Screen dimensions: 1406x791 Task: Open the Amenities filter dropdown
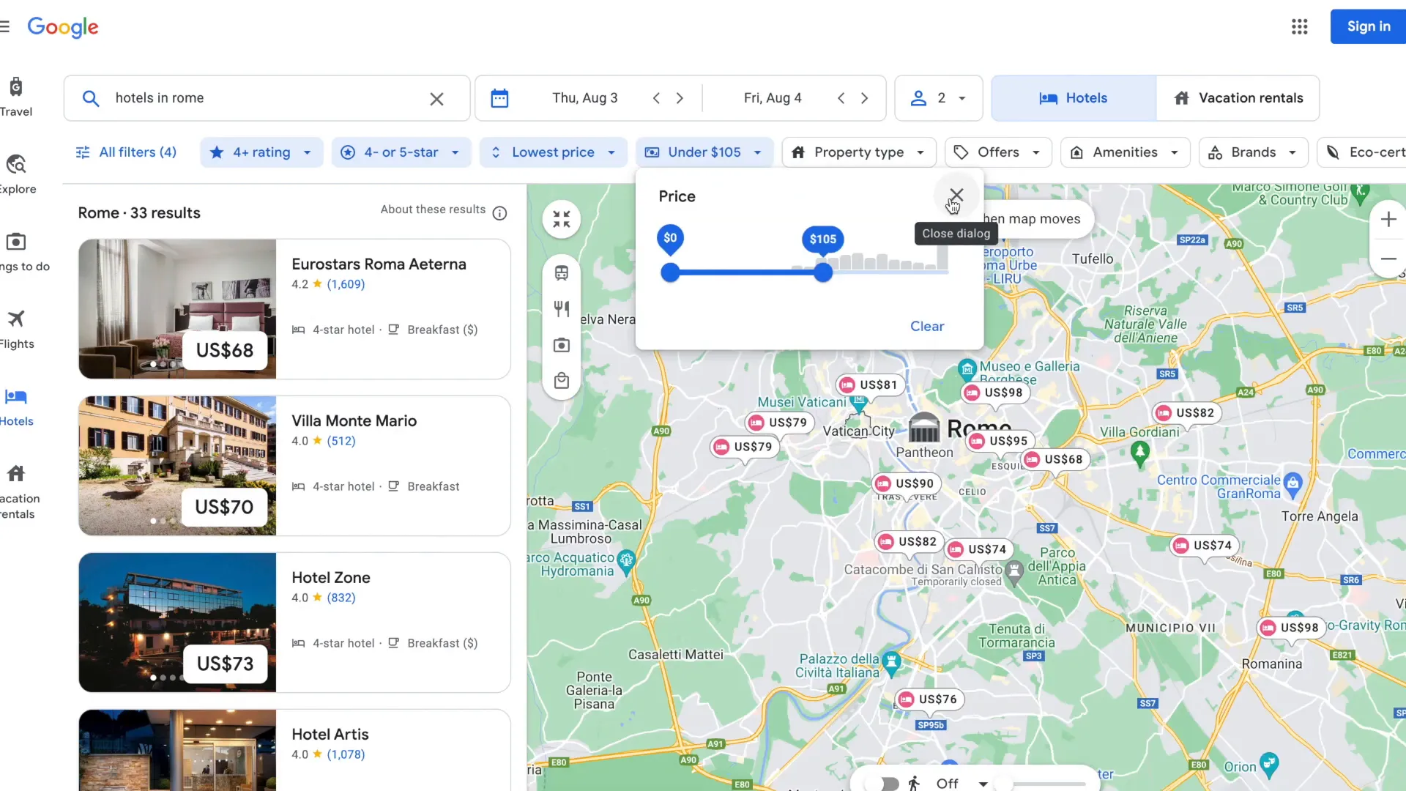1125,152
